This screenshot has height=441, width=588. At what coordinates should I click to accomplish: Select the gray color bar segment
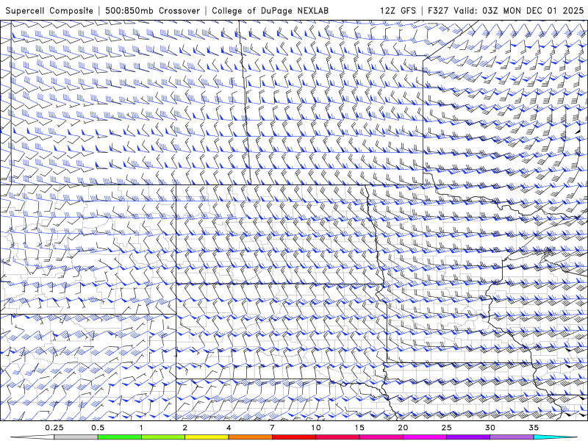click(x=76, y=437)
